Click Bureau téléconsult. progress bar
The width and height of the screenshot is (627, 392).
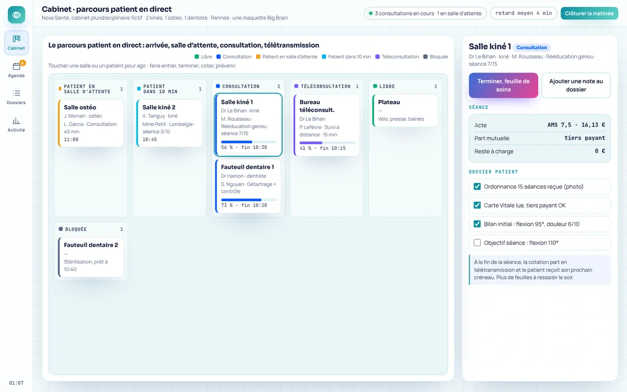click(x=327, y=143)
